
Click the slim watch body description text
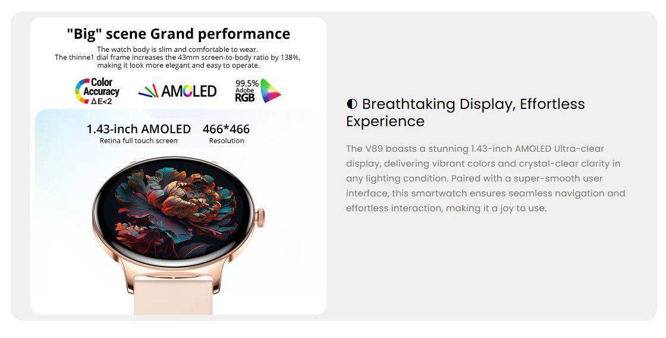click(178, 57)
